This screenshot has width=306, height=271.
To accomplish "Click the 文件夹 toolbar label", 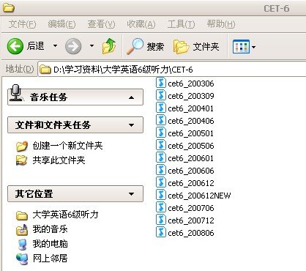I will point(206,46).
